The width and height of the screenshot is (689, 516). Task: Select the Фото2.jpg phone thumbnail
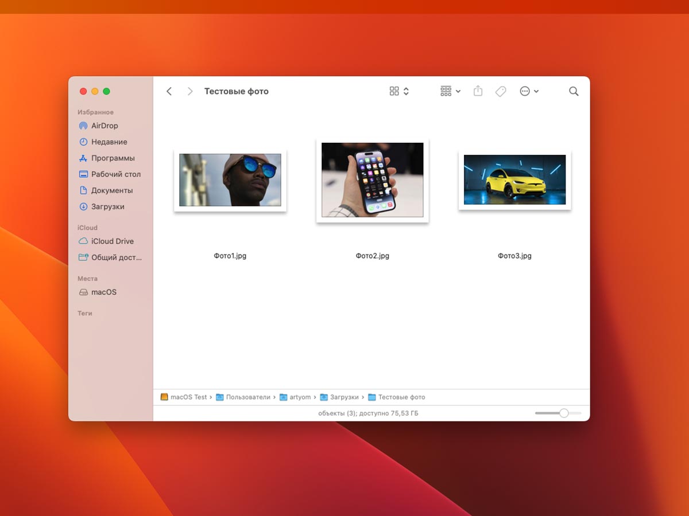tap(373, 180)
